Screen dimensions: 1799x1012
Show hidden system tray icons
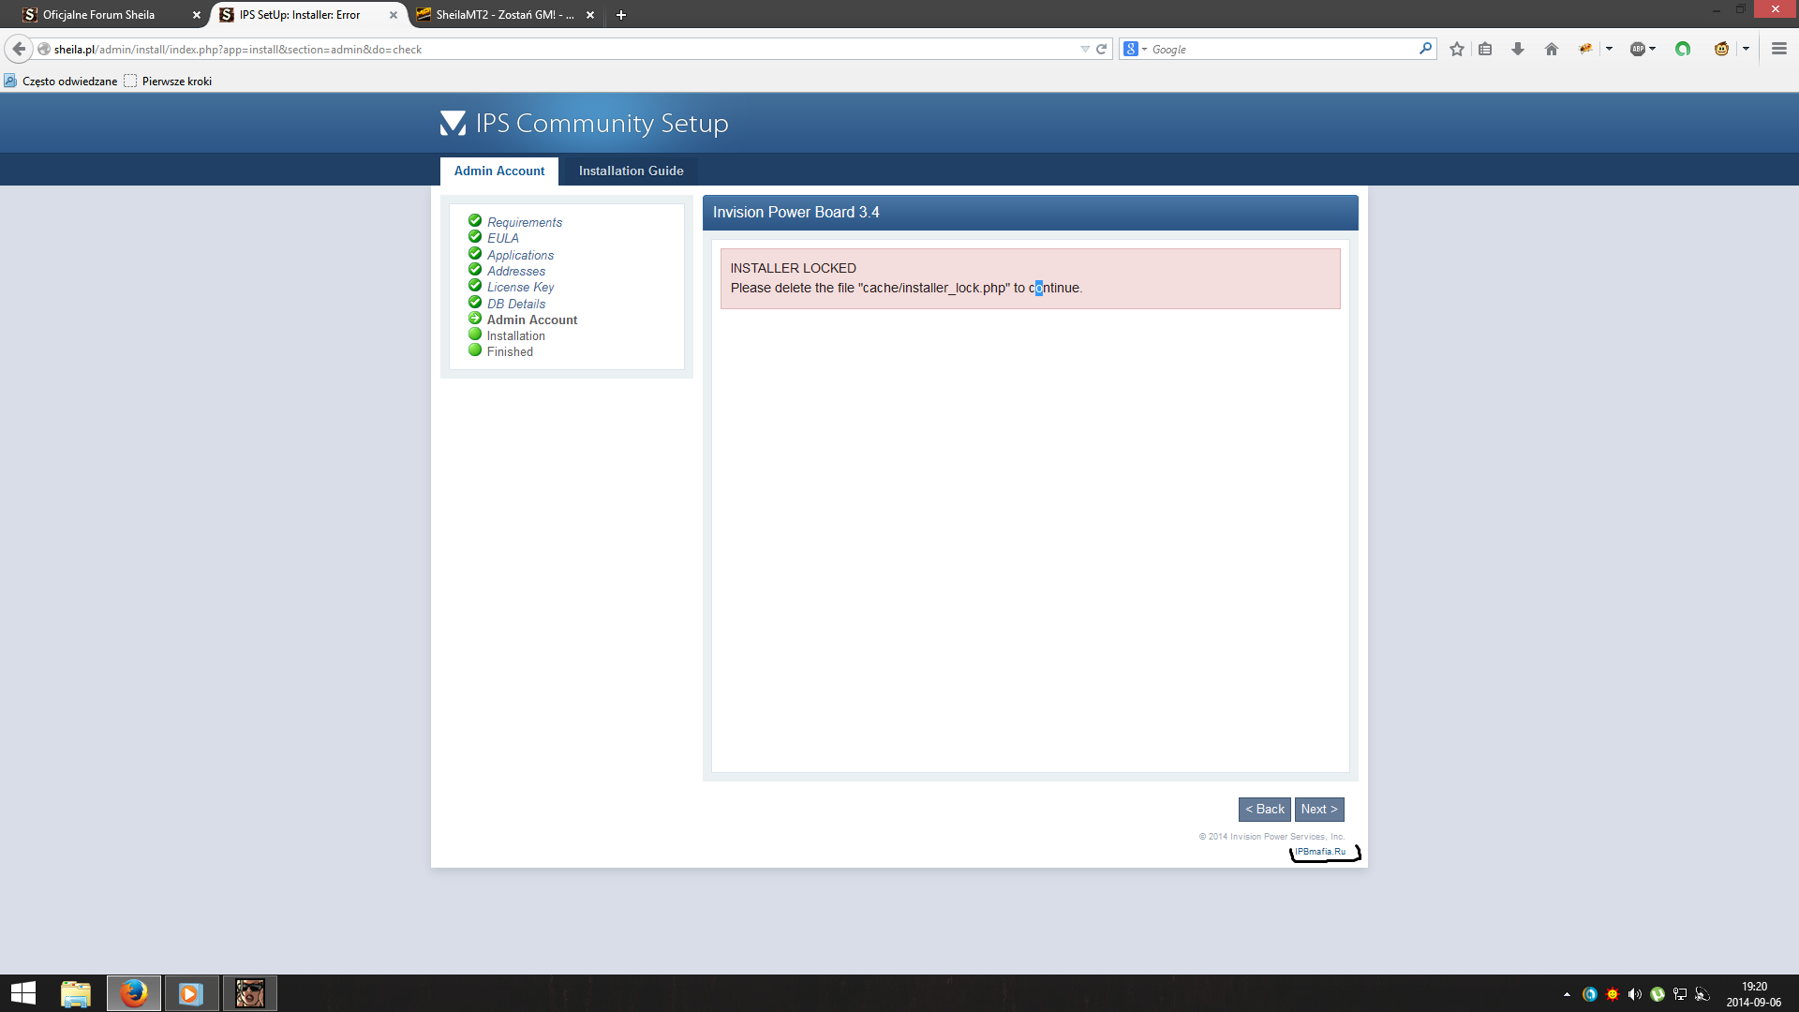[x=1567, y=994]
